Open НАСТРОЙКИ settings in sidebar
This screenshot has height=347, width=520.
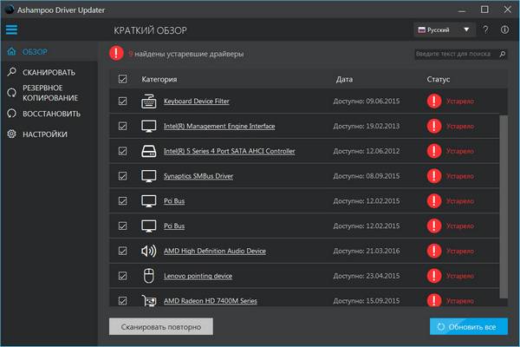(x=45, y=134)
